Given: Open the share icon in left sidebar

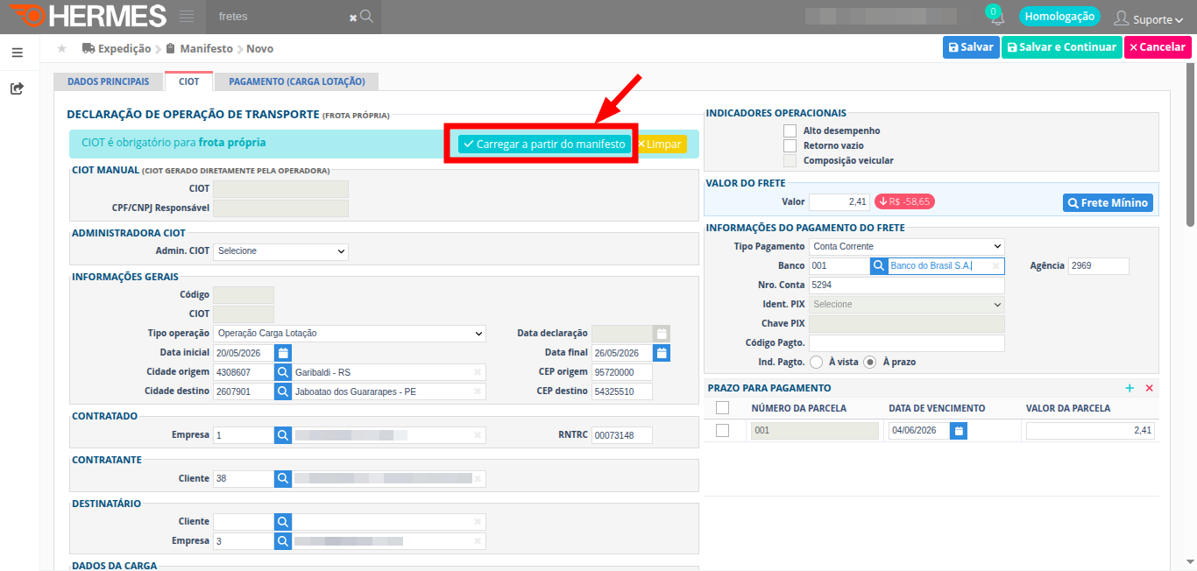Looking at the screenshot, I should [18, 88].
